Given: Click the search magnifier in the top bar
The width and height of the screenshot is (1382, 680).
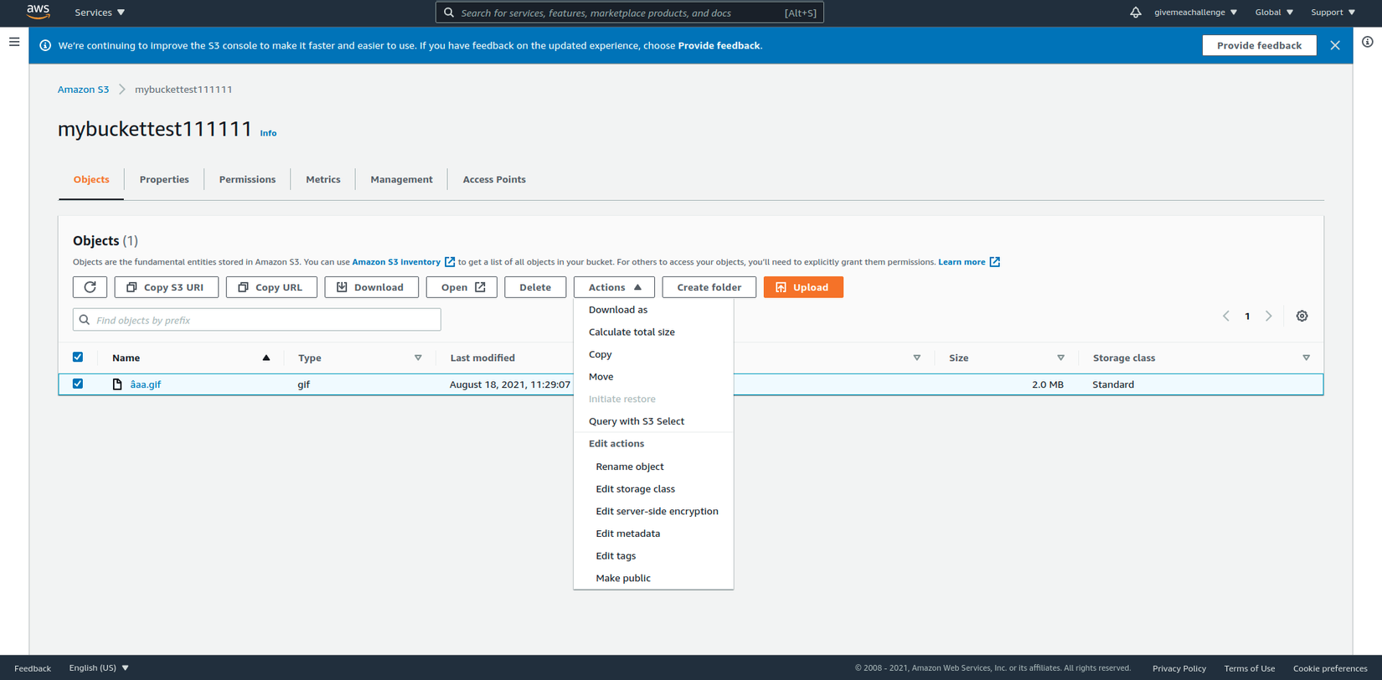Looking at the screenshot, I should pos(449,13).
